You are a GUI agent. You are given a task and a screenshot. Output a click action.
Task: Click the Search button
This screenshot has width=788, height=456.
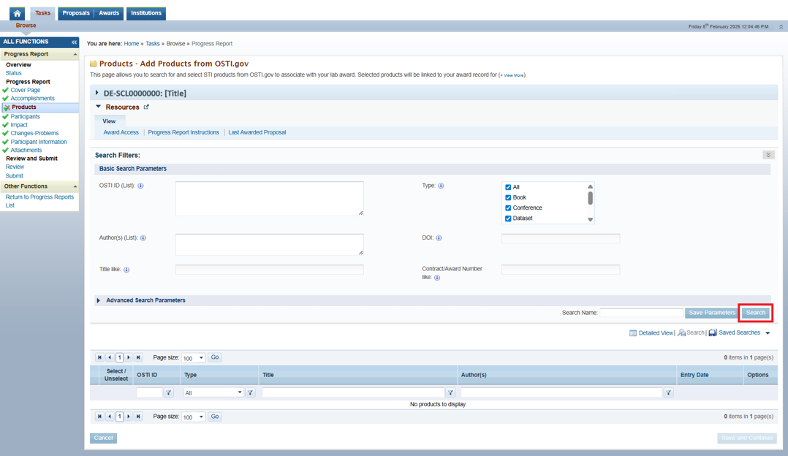click(x=755, y=313)
